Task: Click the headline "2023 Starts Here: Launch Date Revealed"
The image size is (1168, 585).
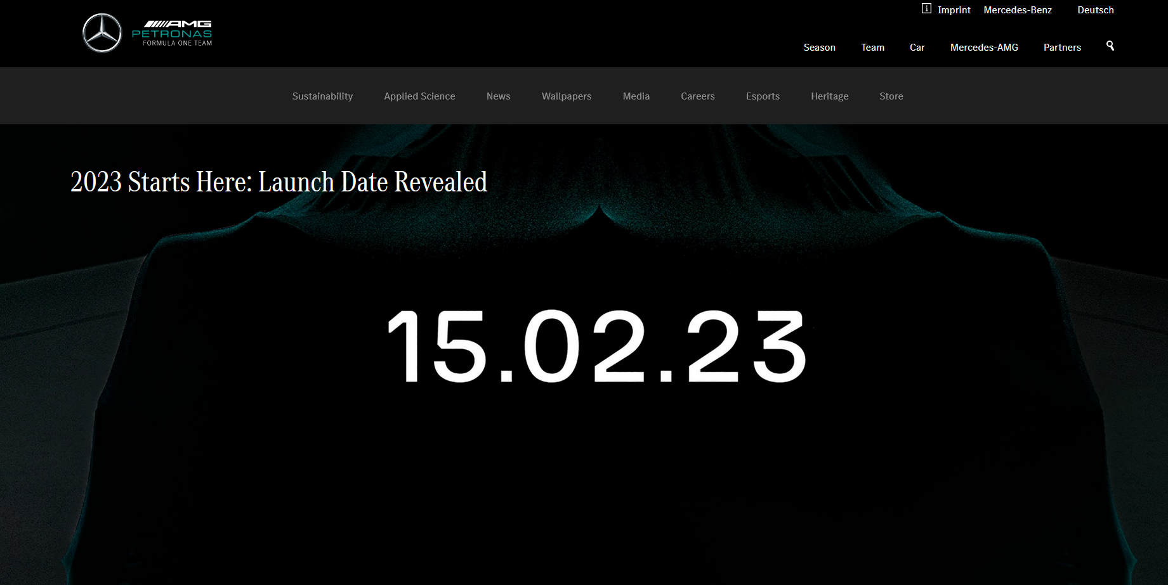Action: [279, 182]
